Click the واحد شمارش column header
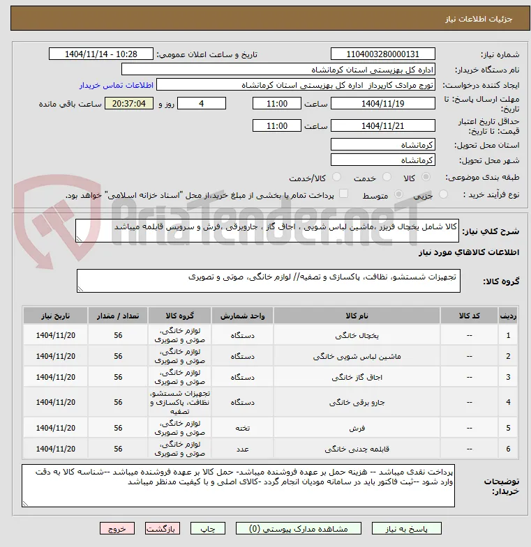This screenshot has height=547, width=531. point(242,316)
